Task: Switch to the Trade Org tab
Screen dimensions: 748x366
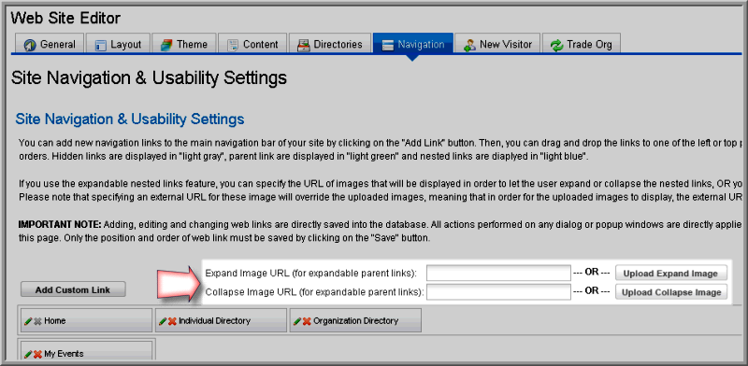Action: (x=581, y=44)
